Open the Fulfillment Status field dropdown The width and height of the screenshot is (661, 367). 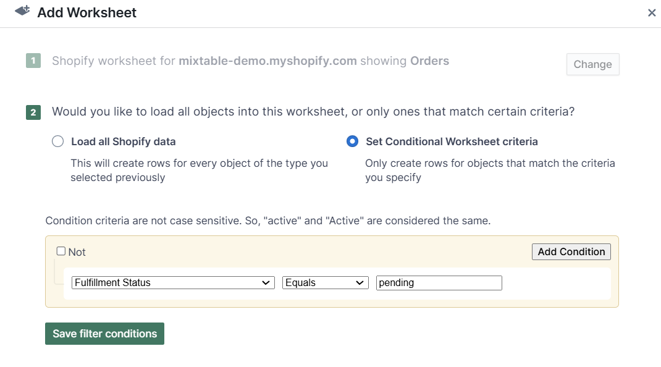click(172, 282)
